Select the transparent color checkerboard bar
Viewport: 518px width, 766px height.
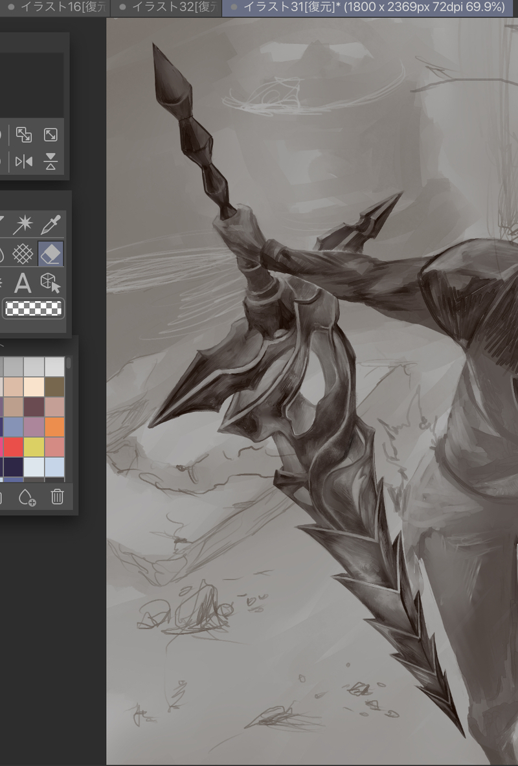click(33, 309)
